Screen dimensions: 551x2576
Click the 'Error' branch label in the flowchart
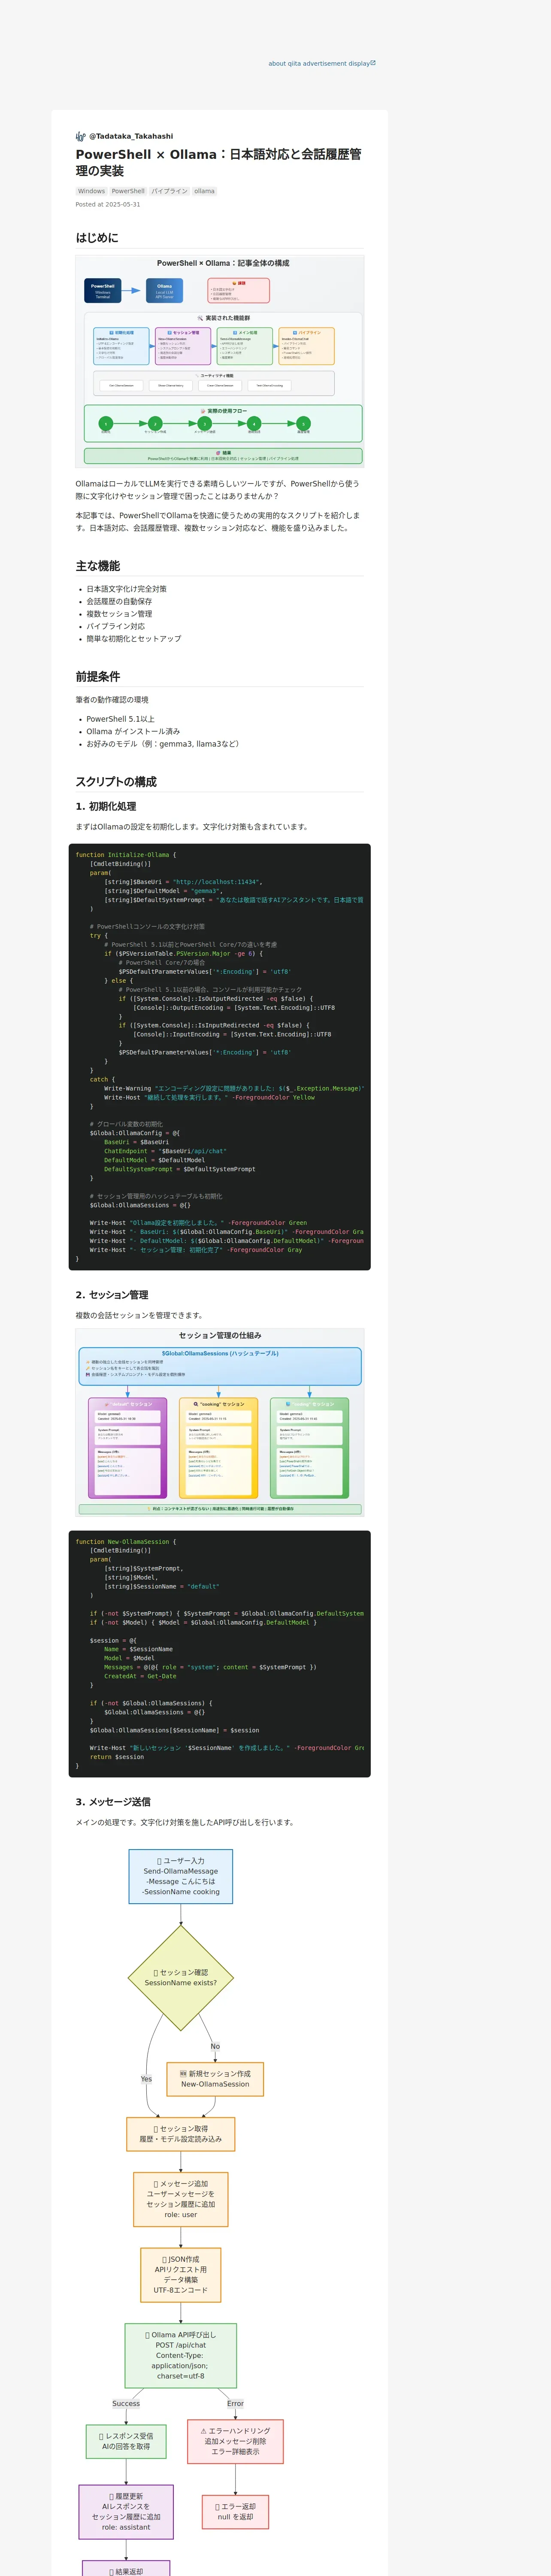[x=235, y=2403]
